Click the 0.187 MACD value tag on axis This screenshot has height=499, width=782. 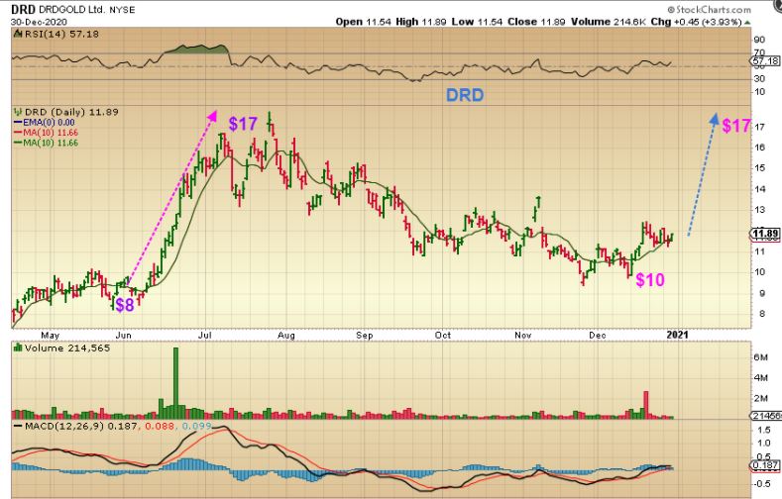(766, 465)
